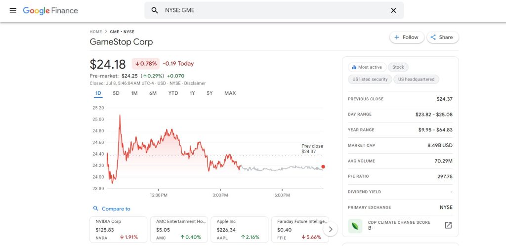Click the red end-point dot on chart
The height and width of the screenshot is (246, 506).
[323, 166]
